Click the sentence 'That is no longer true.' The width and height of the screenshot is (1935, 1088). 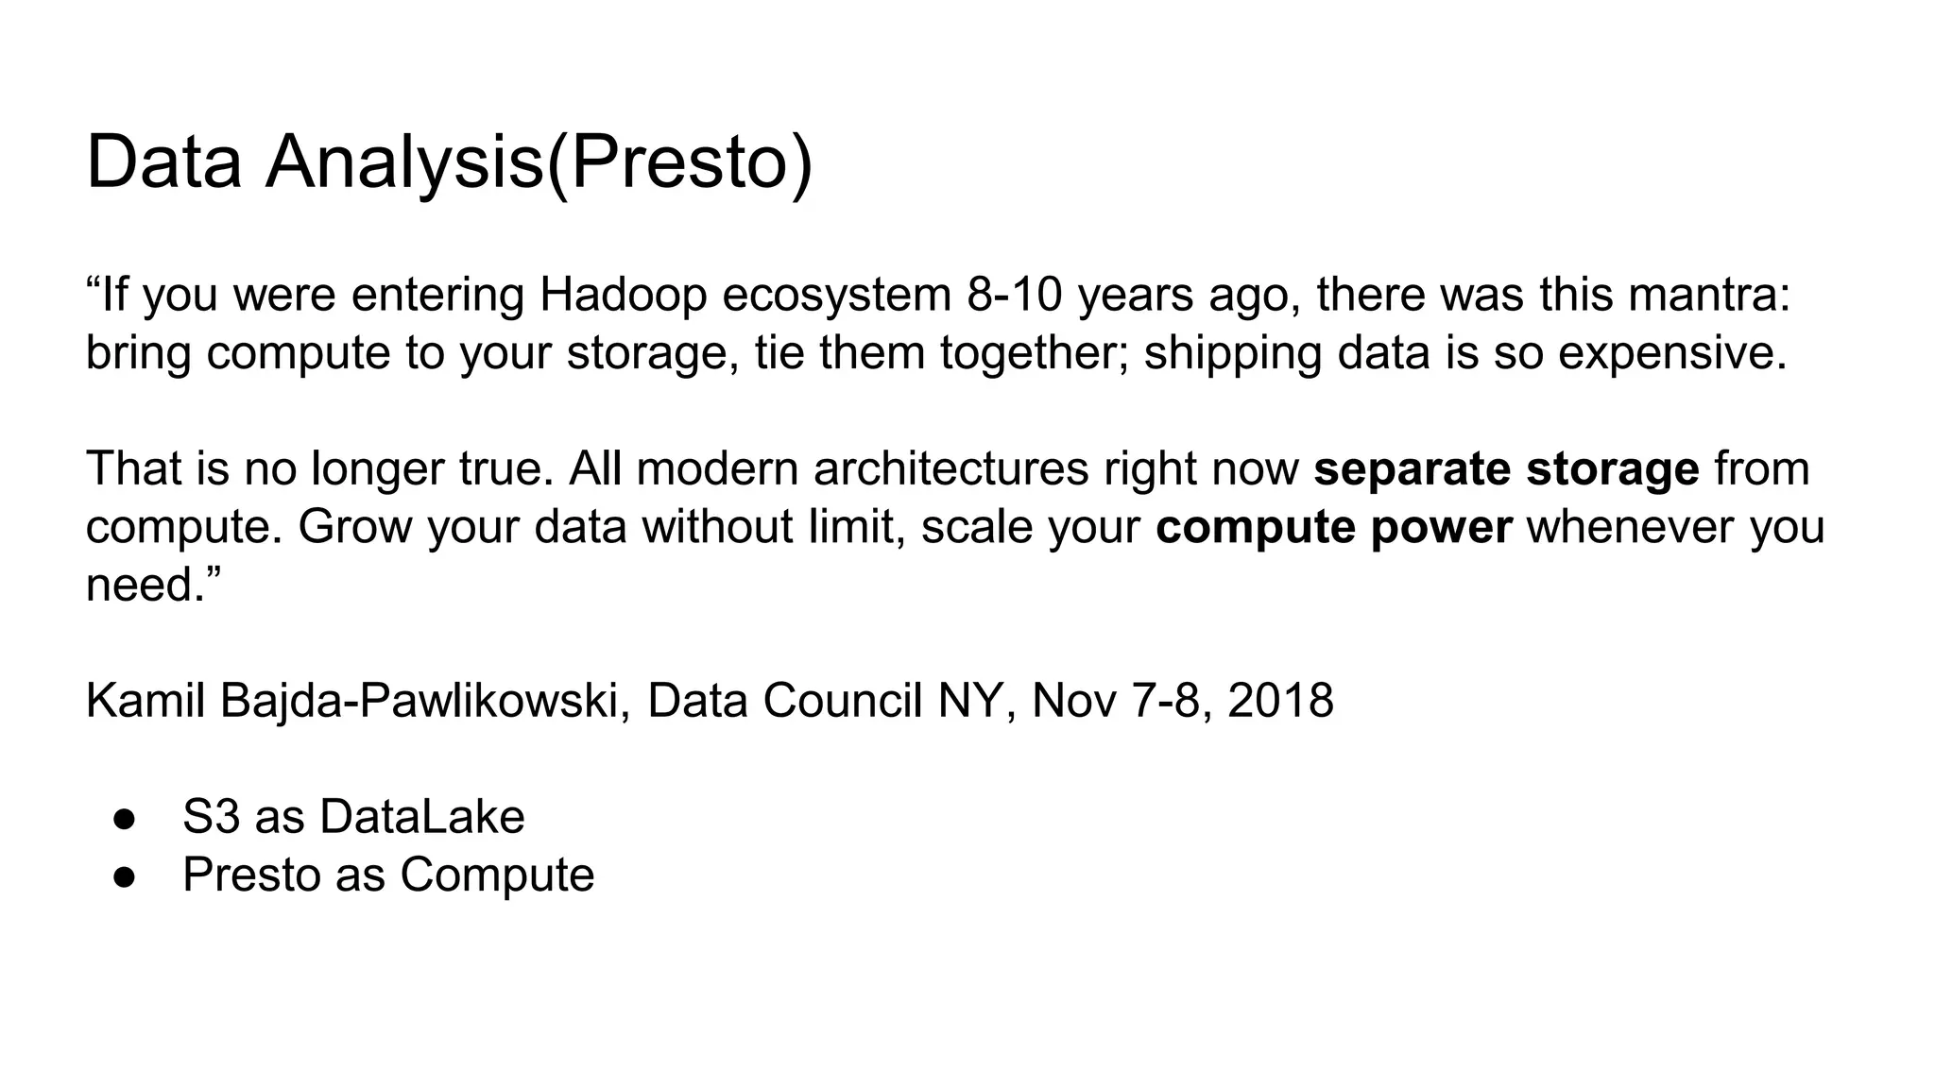(319, 469)
